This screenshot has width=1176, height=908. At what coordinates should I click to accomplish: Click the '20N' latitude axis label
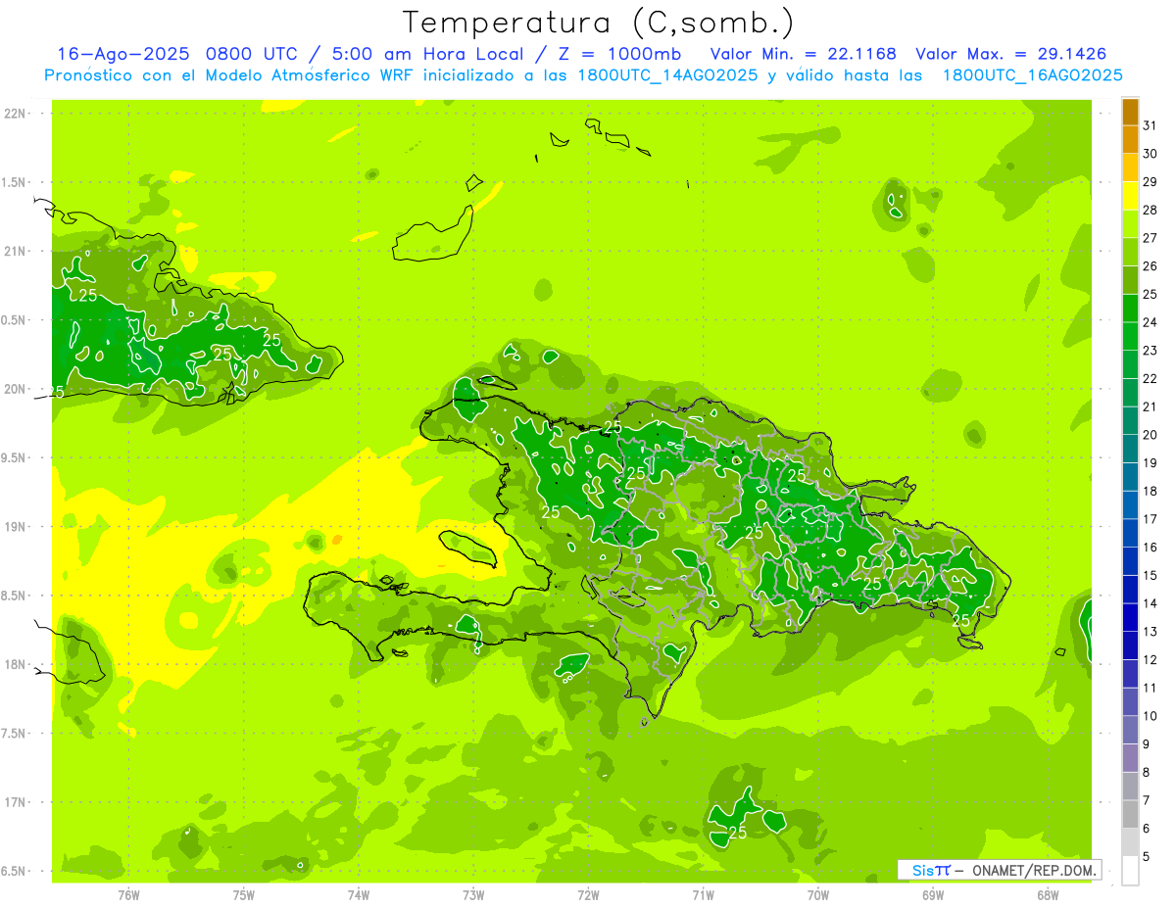click(x=15, y=390)
